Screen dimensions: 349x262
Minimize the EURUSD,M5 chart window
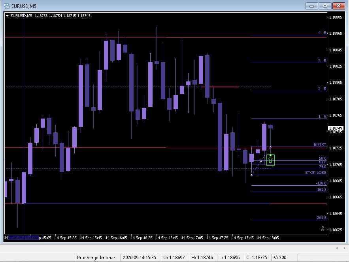pyautogui.click(x=311, y=6)
